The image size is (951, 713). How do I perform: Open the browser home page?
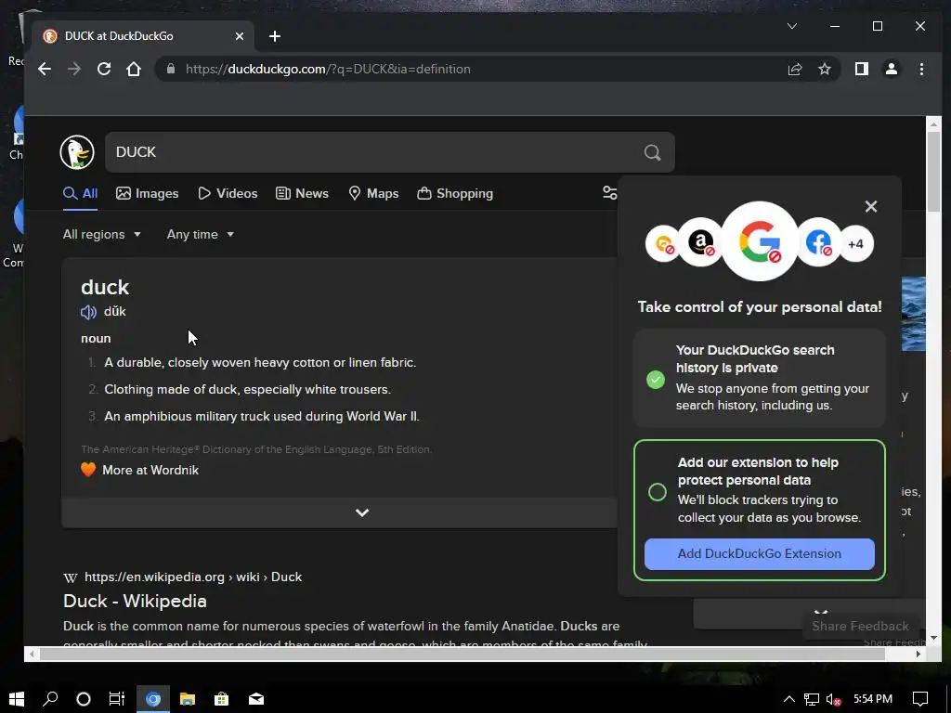tap(134, 69)
